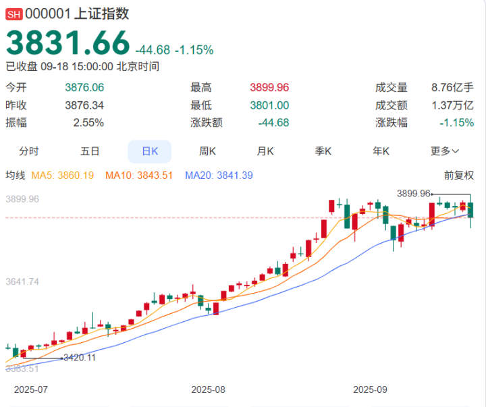Click the large 3831.66 index price
Screen dimensions: 486x407
click(x=68, y=43)
